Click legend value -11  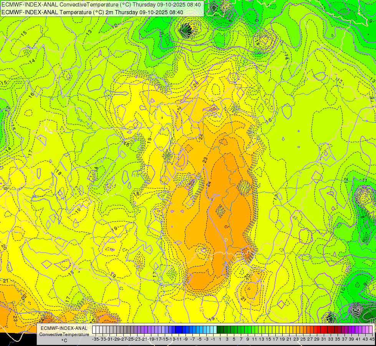[x=179, y=339]
